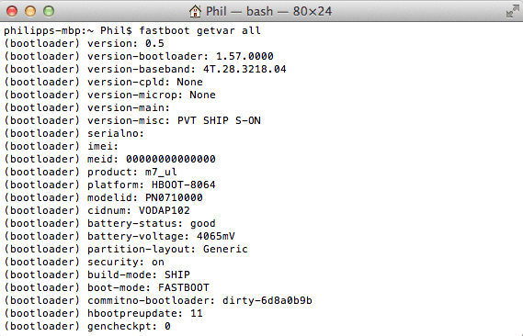Viewport: 523px width, 336px height.
Task: Click the window title 'Phil — bash — 80×24'
Action: coord(268,11)
